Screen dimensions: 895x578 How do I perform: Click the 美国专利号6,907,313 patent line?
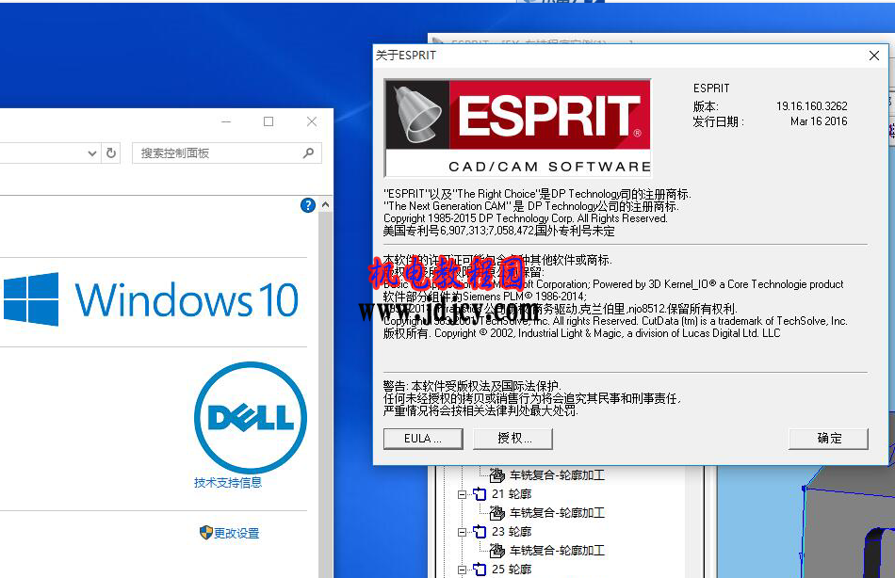[x=499, y=231]
